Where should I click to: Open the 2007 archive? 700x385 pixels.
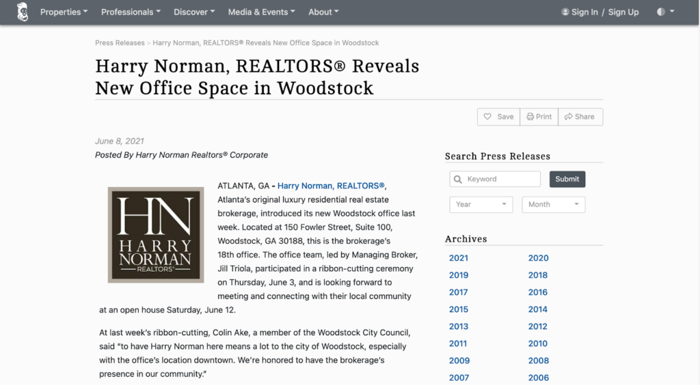(459, 377)
